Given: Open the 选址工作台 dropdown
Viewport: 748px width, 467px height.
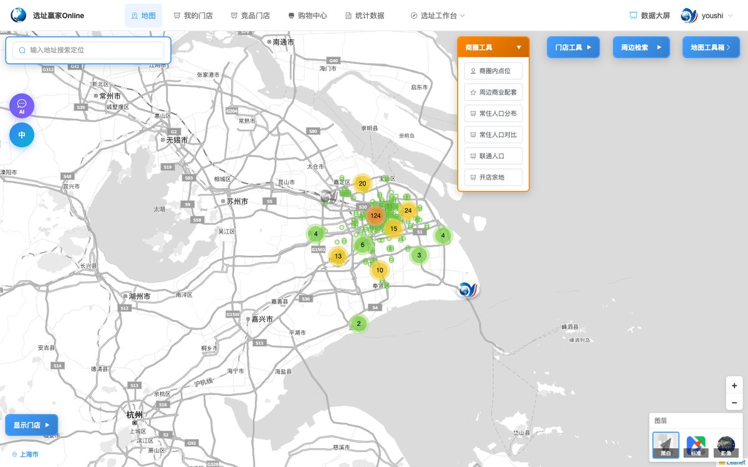Looking at the screenshot, I should tap(438, 16).
